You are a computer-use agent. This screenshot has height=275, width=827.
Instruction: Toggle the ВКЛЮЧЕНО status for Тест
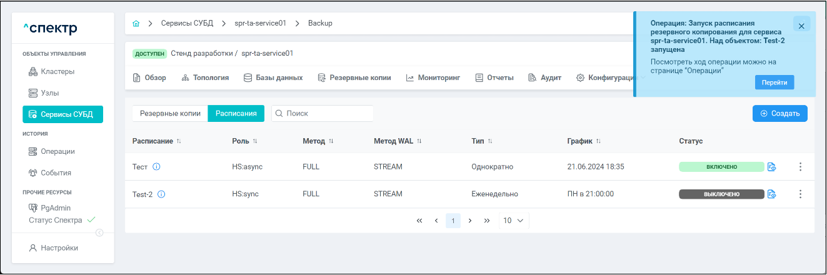click(721, 167)
